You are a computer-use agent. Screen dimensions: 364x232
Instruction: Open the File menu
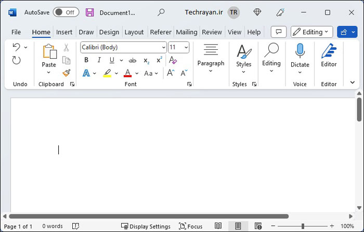tap(16, 32)
